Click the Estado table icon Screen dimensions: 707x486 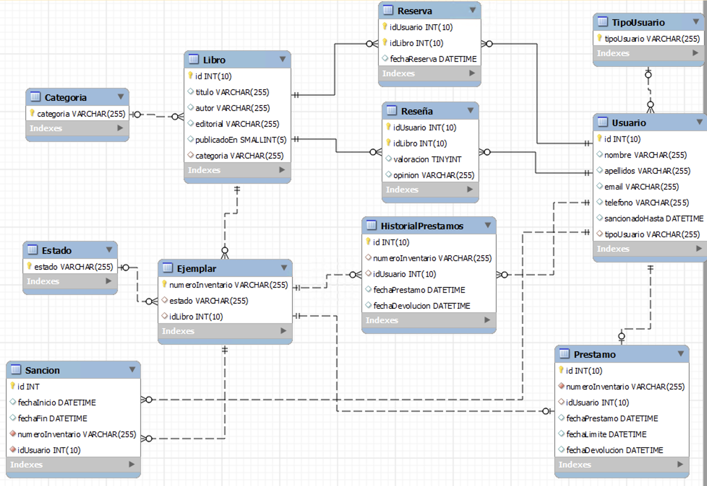pyautogui.click(x=33, y=250)
